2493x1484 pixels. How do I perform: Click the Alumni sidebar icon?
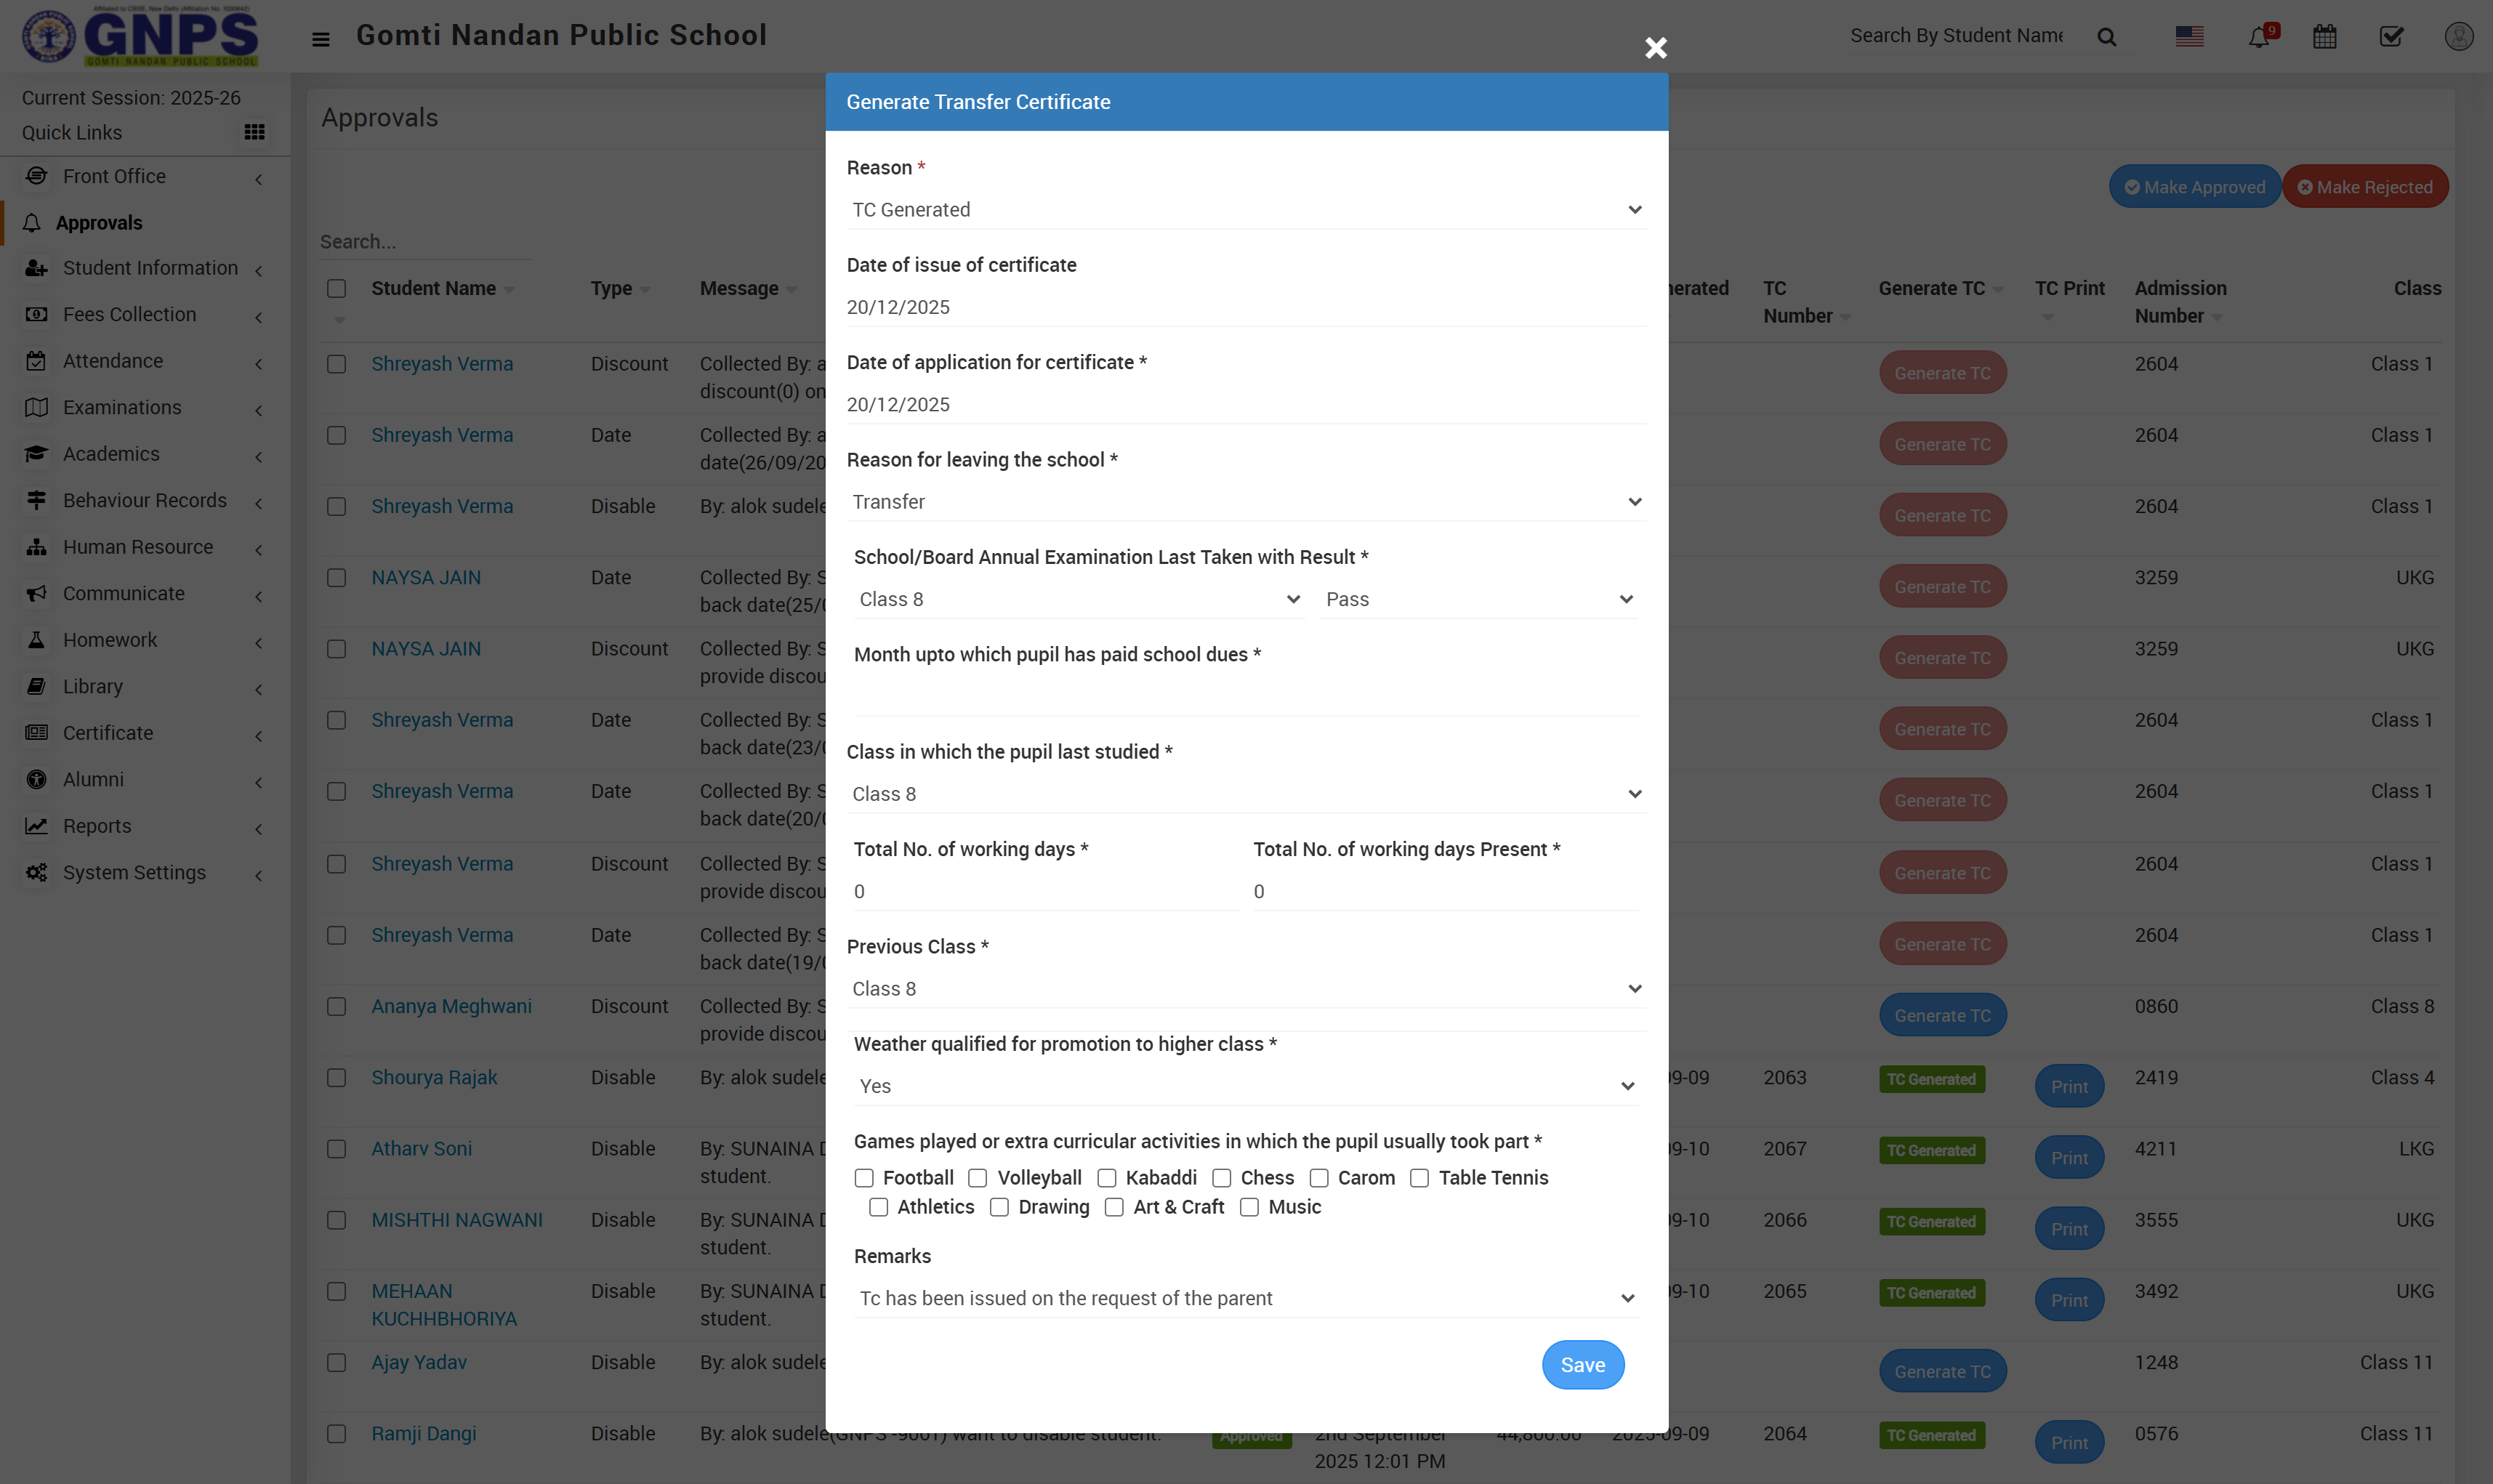tap(36, 779)
